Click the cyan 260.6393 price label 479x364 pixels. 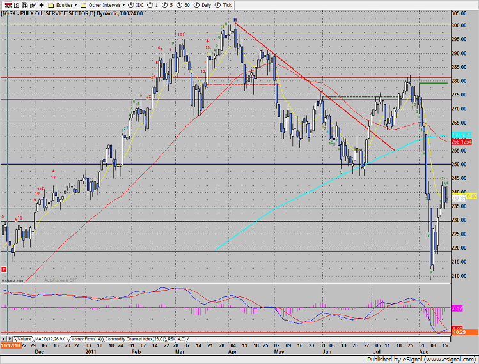pyautogui.click(x=462, y=135)
